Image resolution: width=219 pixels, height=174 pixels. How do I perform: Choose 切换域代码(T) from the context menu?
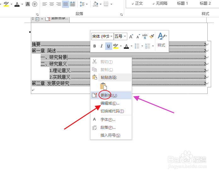click(111, 111)
